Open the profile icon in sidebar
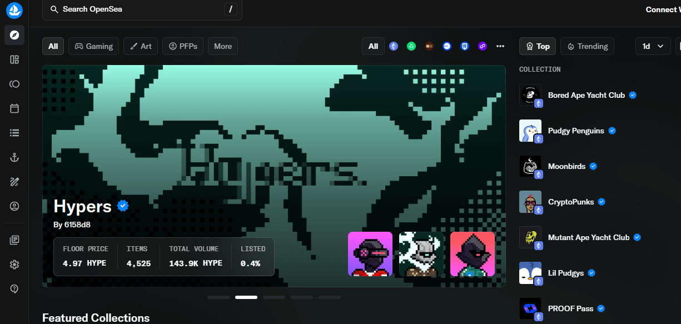This screenshot has height=324, width=681. pyautogui.click(x=14, y=206)
